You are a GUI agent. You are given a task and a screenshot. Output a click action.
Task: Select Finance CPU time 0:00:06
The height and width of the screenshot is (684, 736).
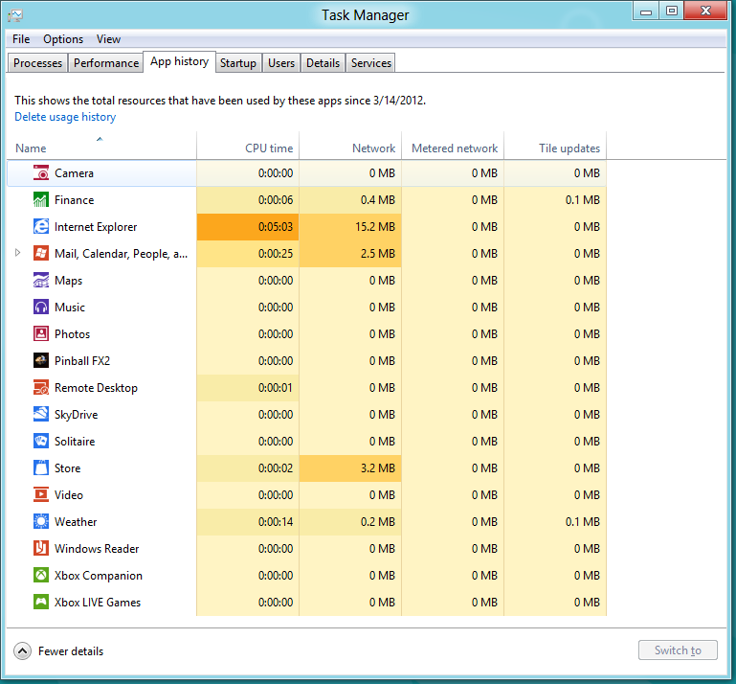pyautogui.click(x=248, y=200)
